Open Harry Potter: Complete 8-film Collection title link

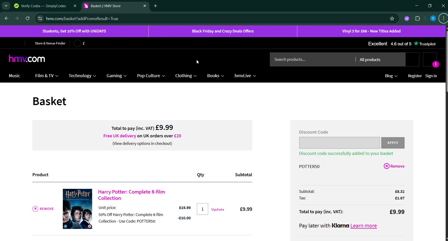131,195
